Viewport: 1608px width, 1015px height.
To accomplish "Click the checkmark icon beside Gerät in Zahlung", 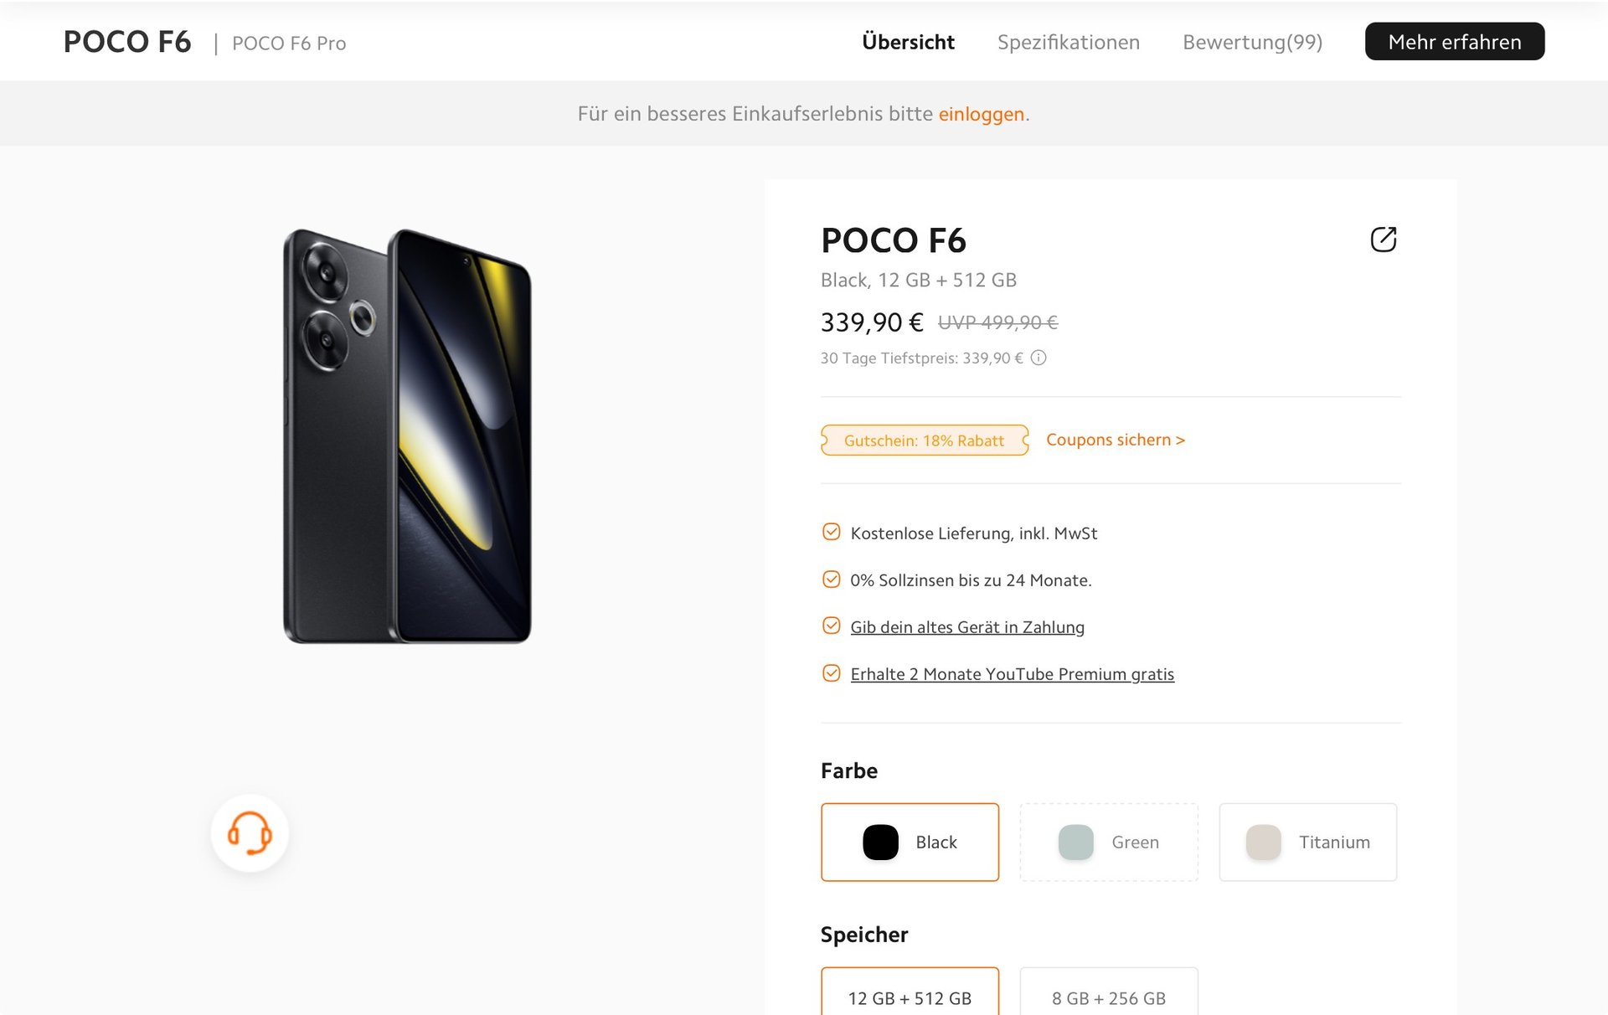I will click(831, 626).
